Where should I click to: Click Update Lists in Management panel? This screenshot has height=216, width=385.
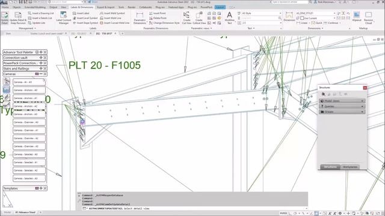point(37,23)
